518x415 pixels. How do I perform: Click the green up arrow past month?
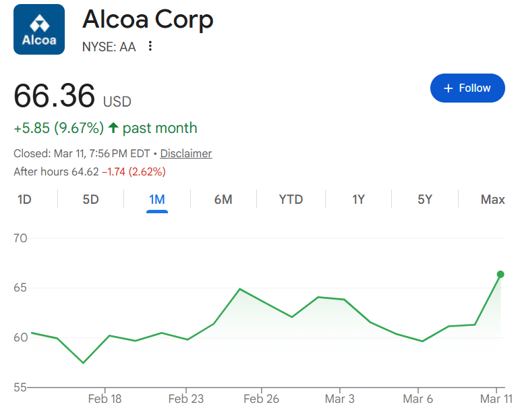tap(113, 128)
